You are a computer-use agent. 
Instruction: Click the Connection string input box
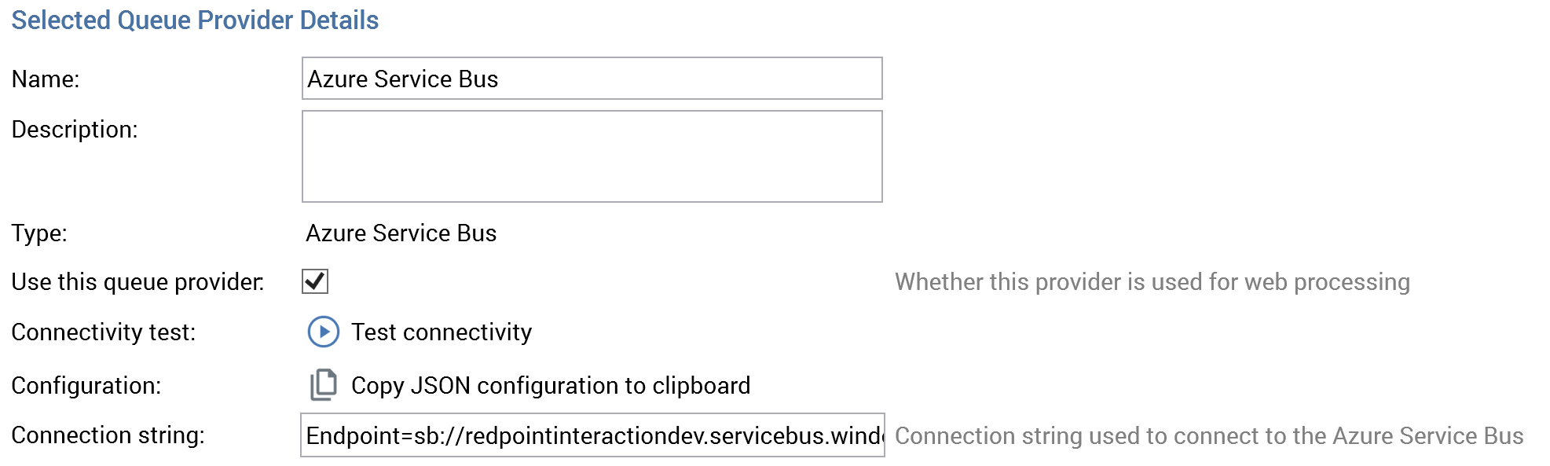pos(592,435)
